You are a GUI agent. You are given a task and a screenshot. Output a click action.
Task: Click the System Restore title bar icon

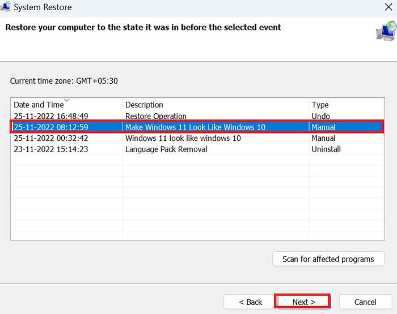coord(6,7)
